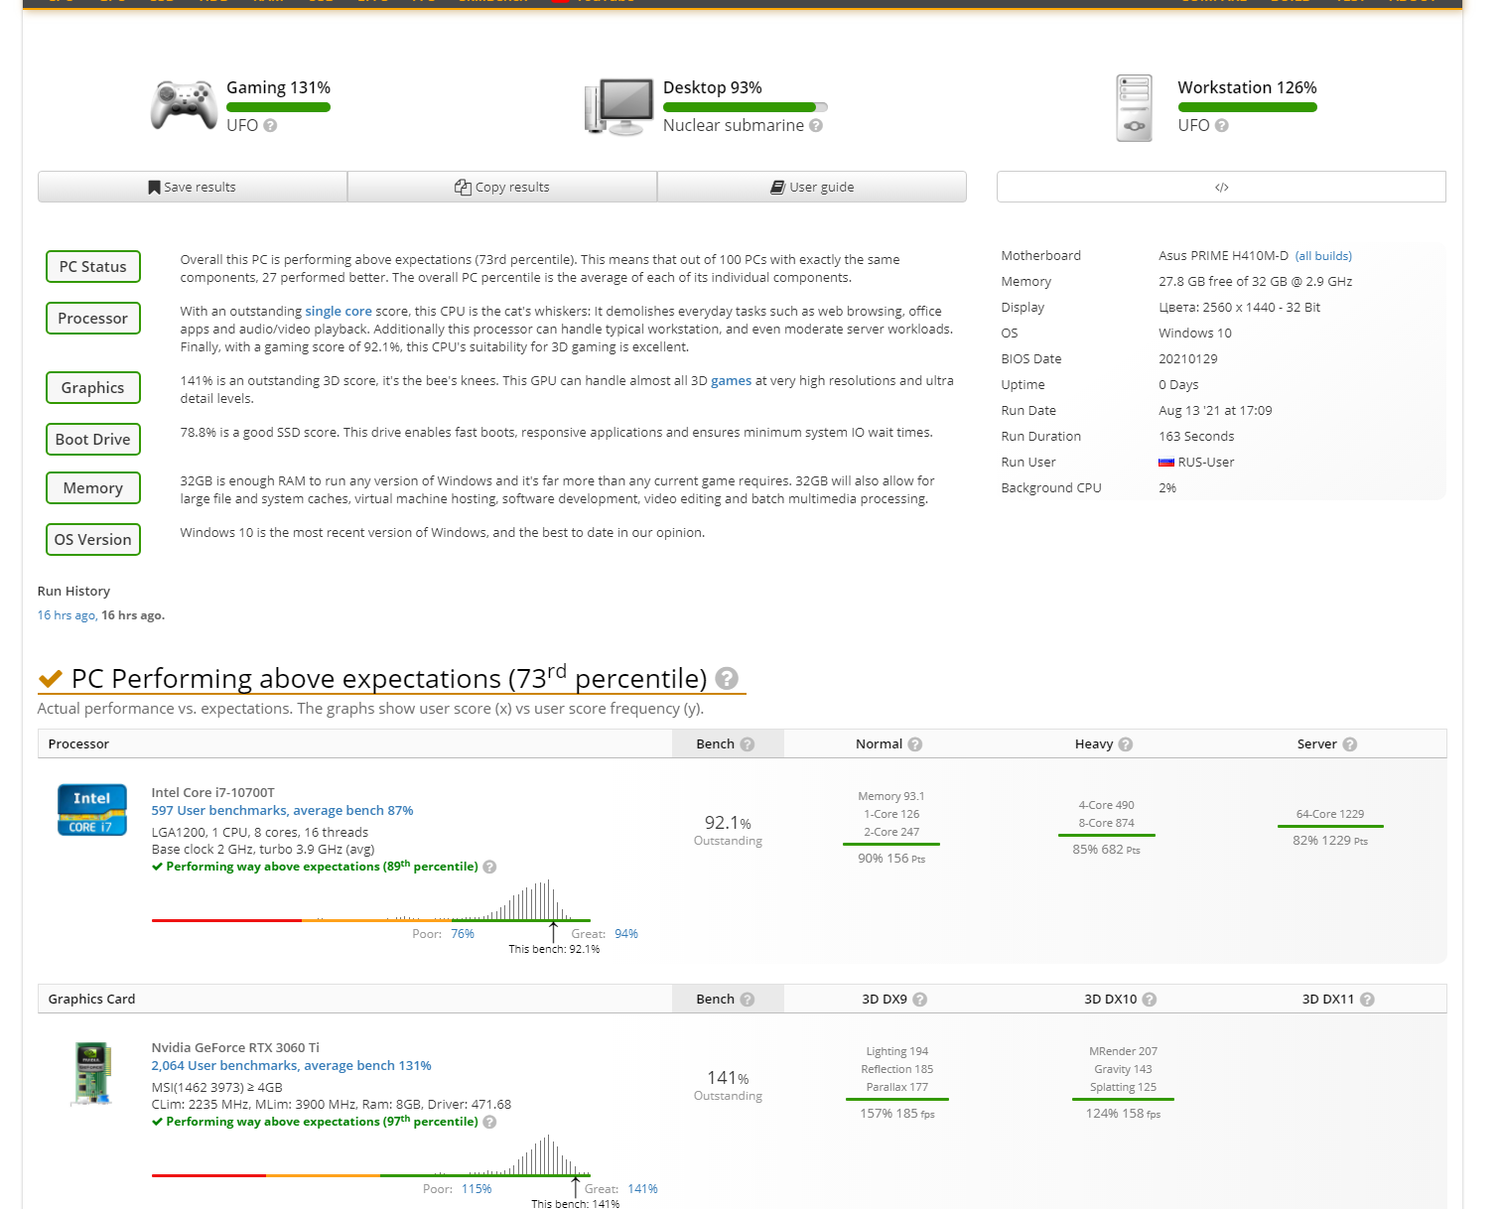
Task: Click the Gaming controller icon
Action: tap(185, 105)
